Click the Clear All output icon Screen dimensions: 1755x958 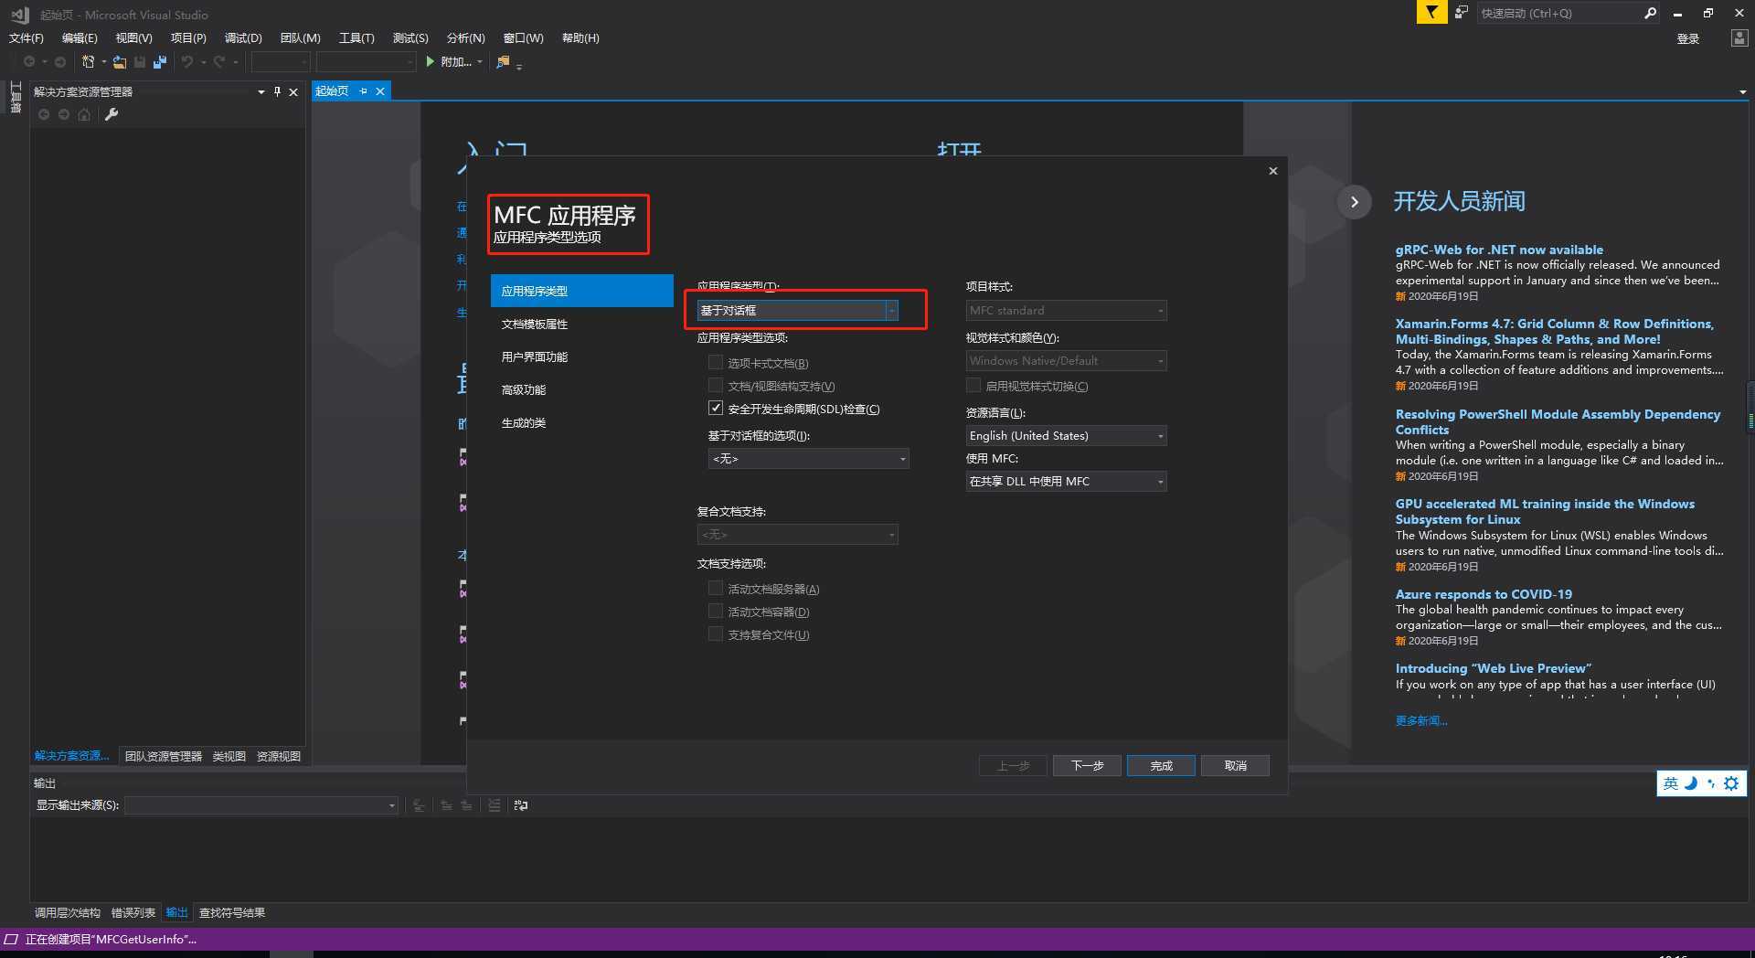point(495,805)
